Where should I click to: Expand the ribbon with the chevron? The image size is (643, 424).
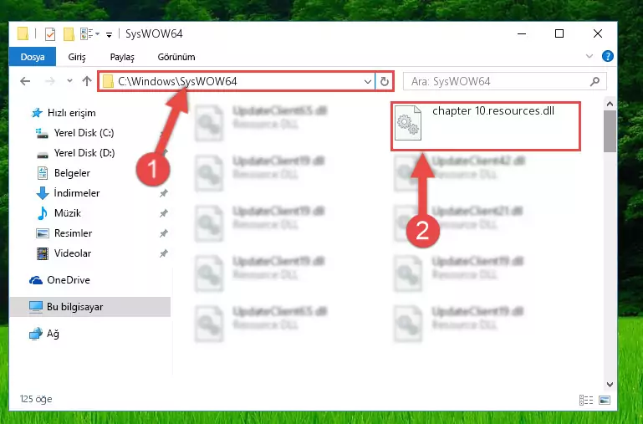click(589, 56)
